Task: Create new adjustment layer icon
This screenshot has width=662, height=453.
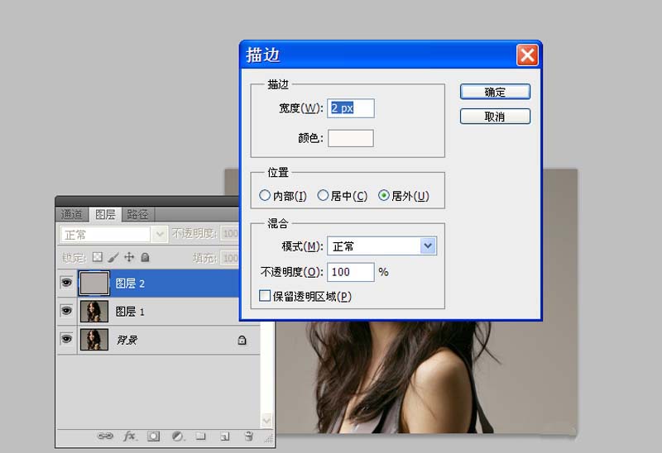Action: 178,436
